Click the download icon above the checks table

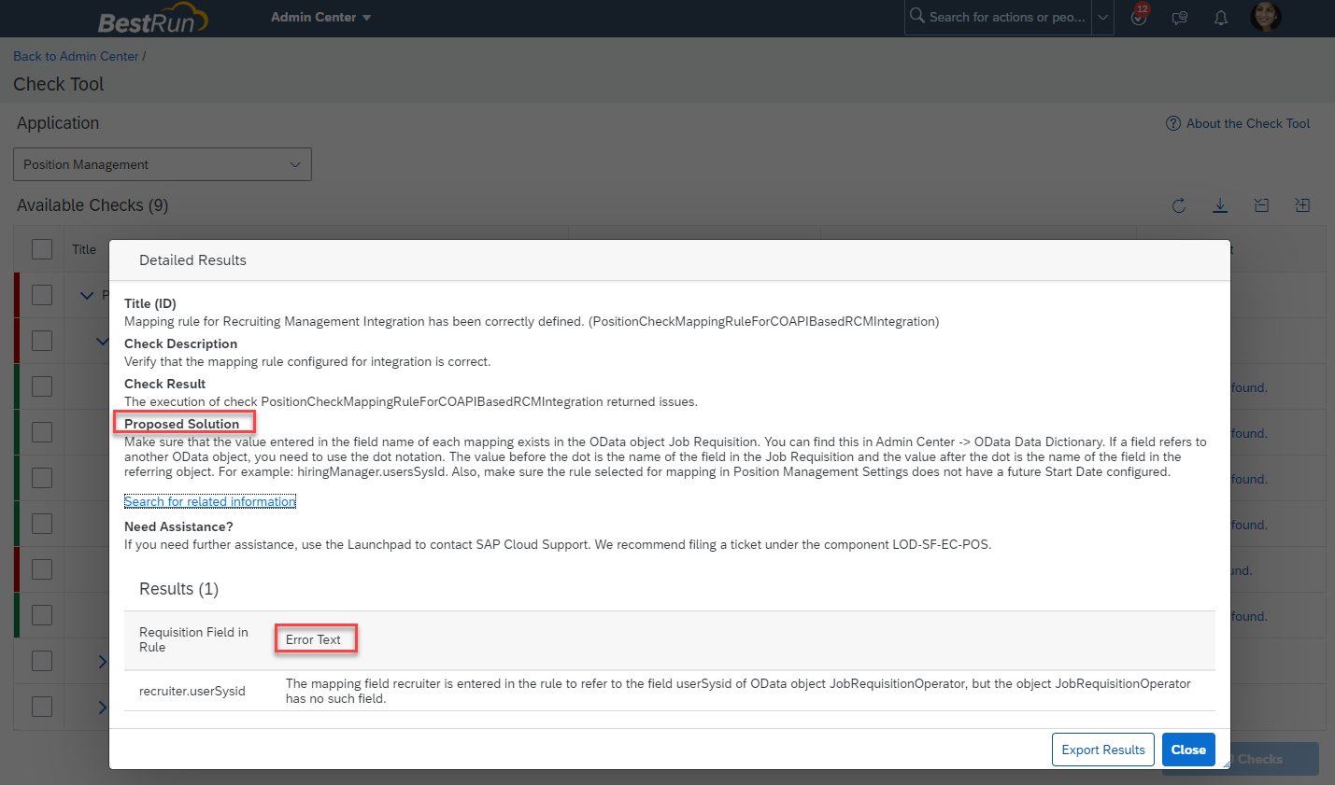[x=1220, y=205]
